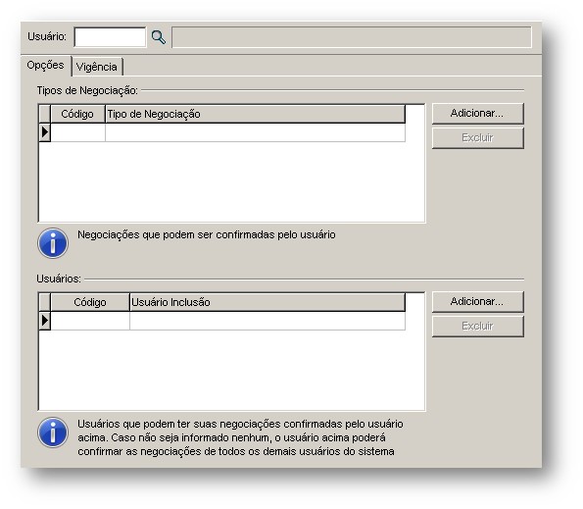Click the magnifying glass user search icon
This screenshot has height=509, width=583.
[x=159, y=37]
